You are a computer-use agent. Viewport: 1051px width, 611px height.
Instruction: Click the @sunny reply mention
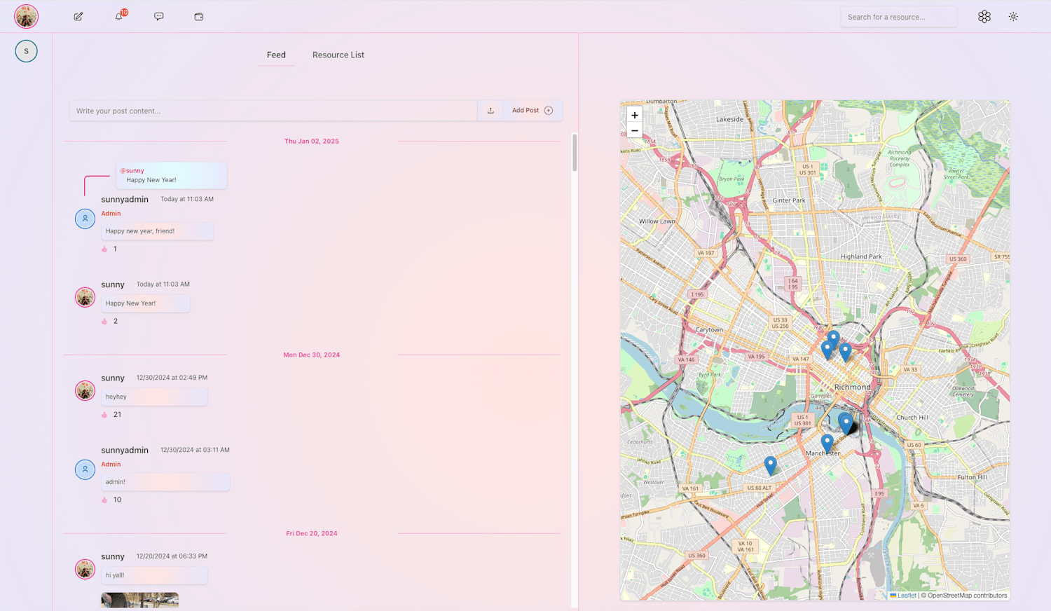point(132,170)
